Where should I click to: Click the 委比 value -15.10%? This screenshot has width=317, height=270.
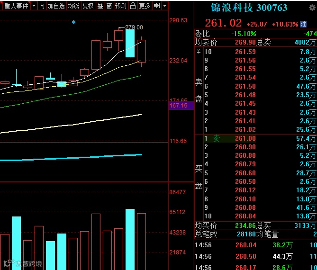point(244,34)
